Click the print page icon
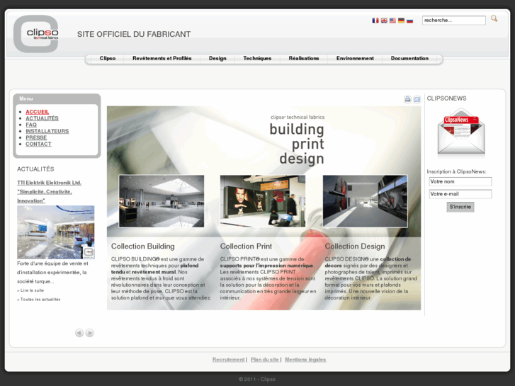 407,99
